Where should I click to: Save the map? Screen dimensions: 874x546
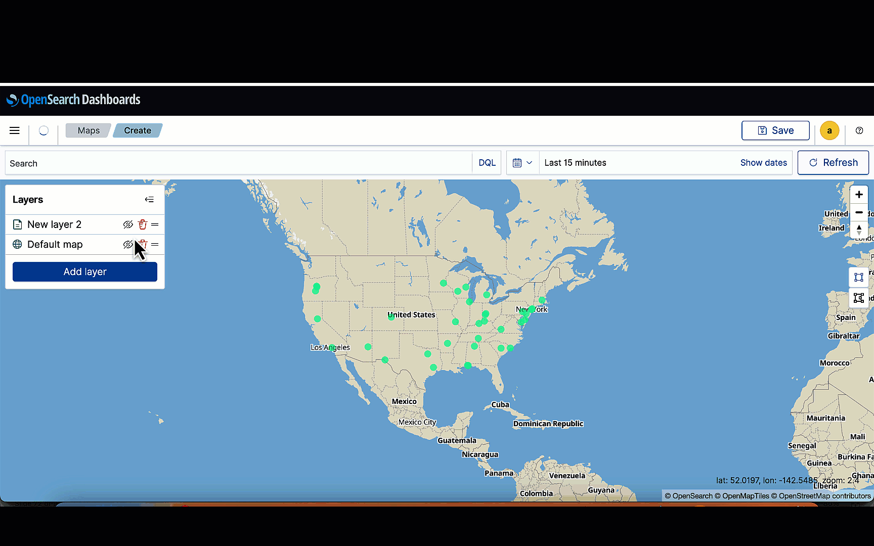tap(775, 130)
